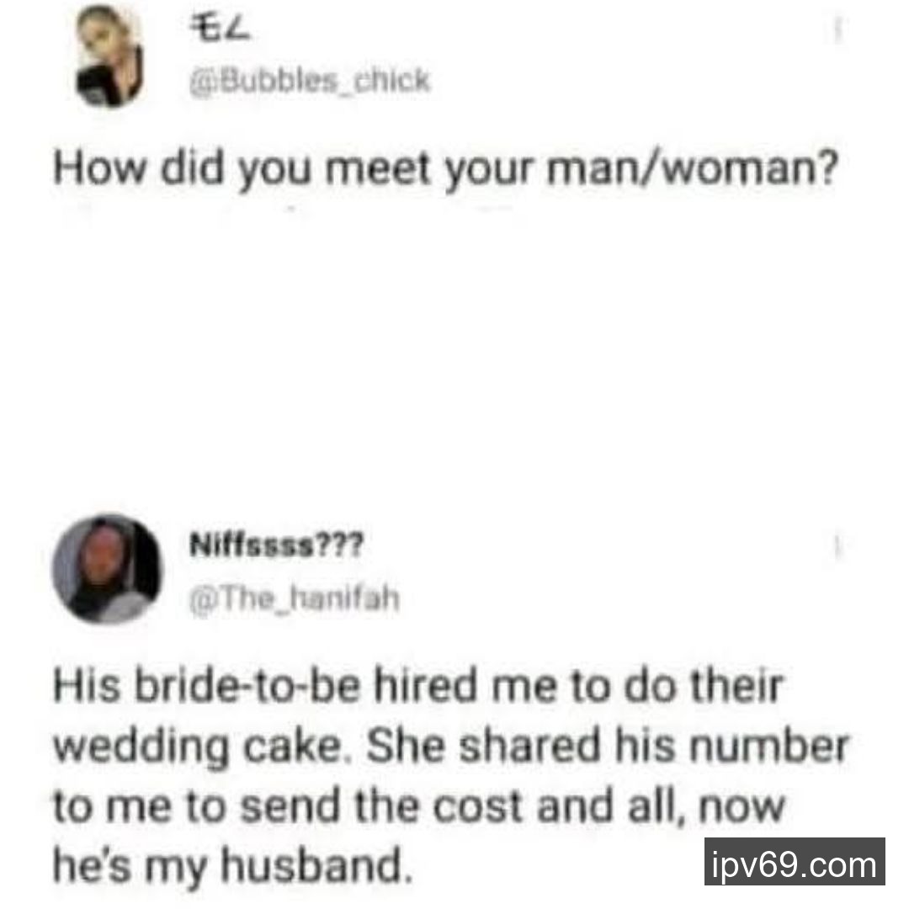Open the Bubbles_chick profile picture
The height and width of the screenshot is (909, 909).
[109, 56]
